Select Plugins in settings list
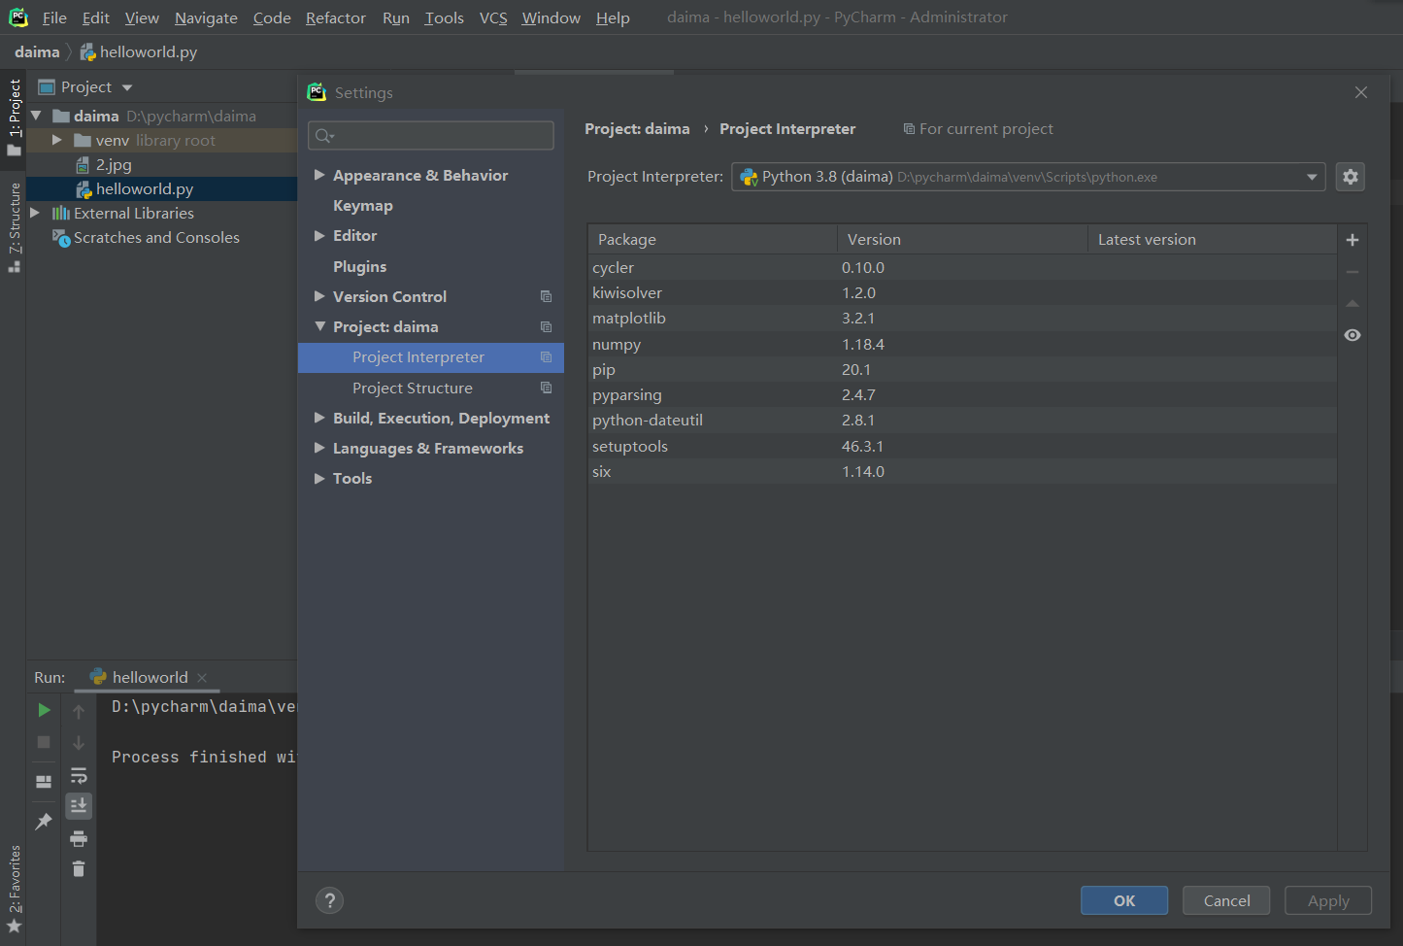The image size is (1403, 946). coord(359,266)
